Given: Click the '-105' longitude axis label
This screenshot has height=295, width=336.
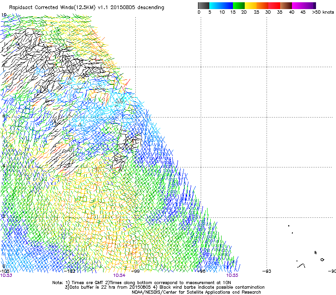Looking at the screenshot, I should click(5, 271).
